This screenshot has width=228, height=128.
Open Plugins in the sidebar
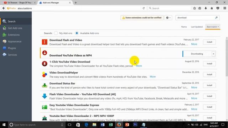(x=16, y=48)
